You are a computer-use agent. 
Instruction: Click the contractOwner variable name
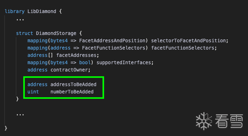[x=70, y=70]
